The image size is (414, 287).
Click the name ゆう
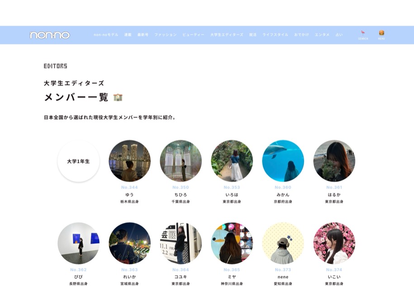click(x=129, y=195)
